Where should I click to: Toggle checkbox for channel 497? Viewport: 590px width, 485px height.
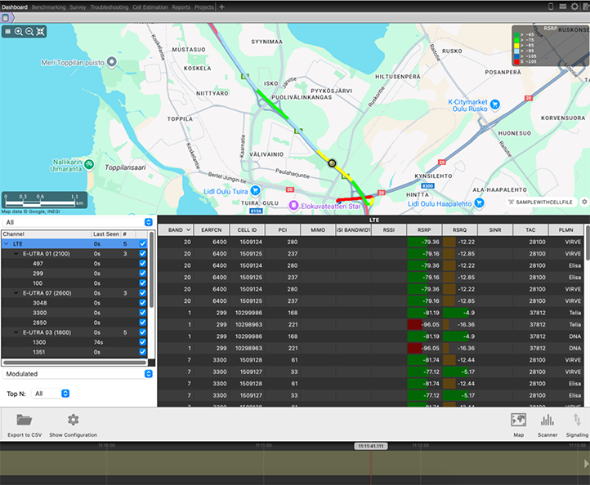point(143,264)
